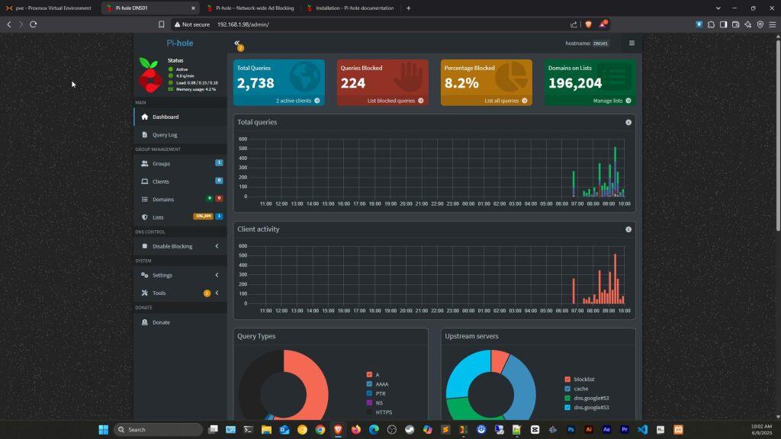
Task: Click the share page icon
Action: point(574,24)
